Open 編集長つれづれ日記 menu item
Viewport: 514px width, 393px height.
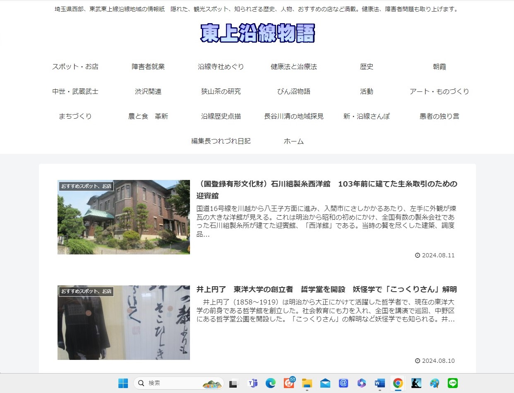click(221, 141)
